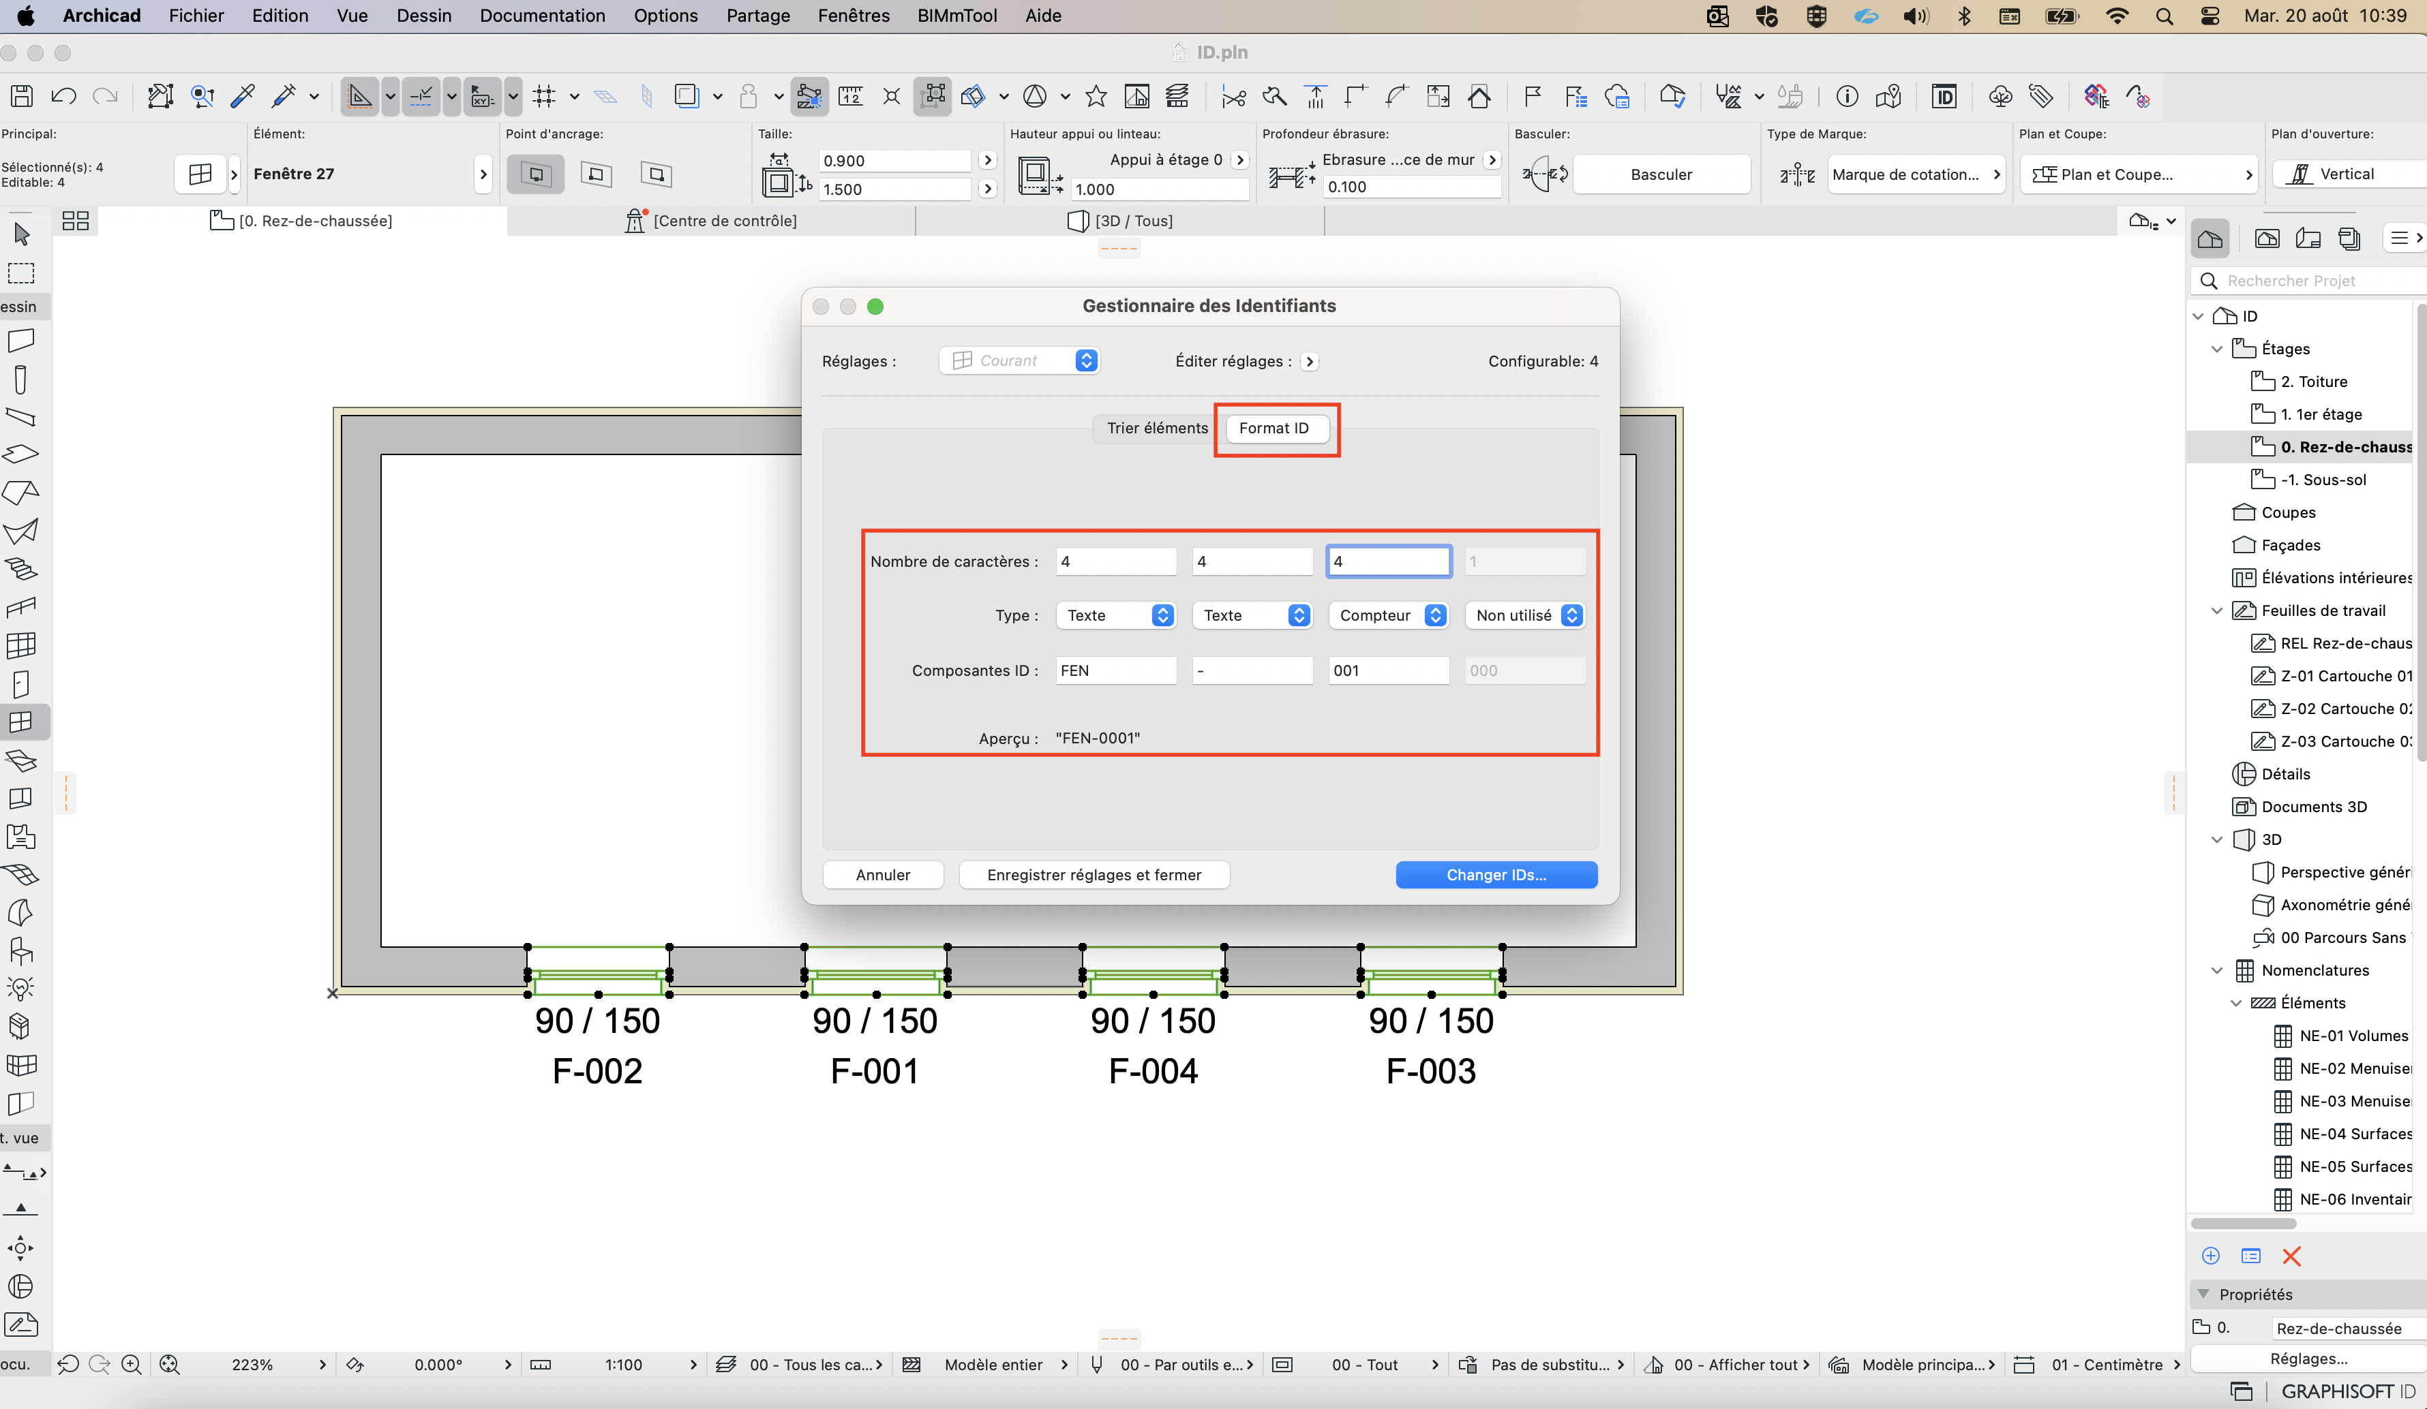Viewport: 2427px width, 1409px height.
Task: Click the Inject Parameters syringe icon
Action: [284, 96]
